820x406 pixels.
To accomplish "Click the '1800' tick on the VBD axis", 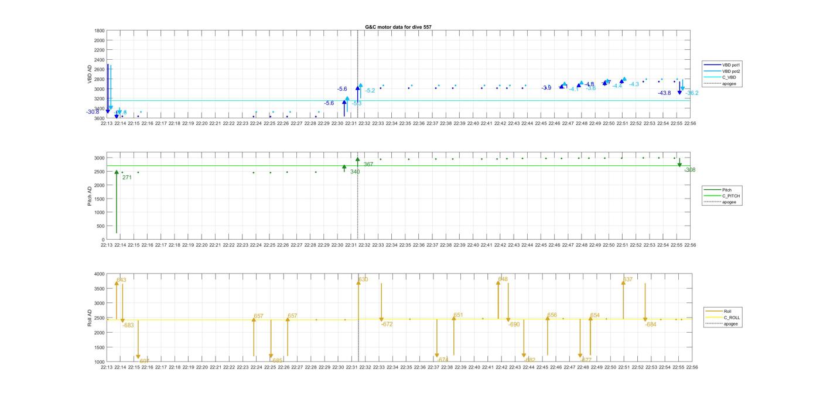I will (x=99, y=30).
